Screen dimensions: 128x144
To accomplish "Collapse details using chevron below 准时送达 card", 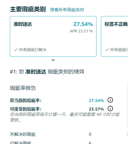I will (x=53, y=60).
